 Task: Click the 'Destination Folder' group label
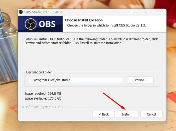39,72
